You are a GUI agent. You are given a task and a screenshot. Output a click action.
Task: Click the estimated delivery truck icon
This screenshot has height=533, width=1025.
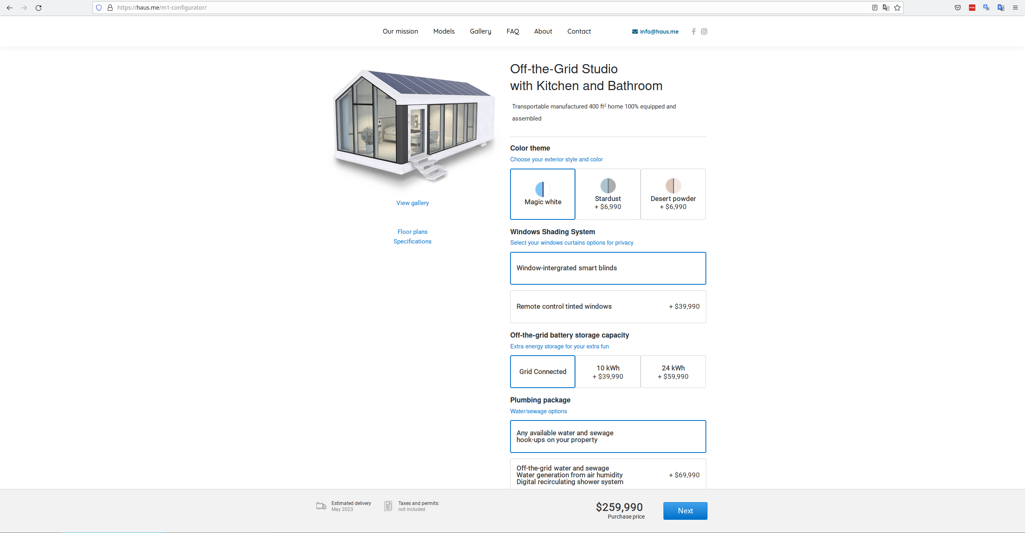(x=320, y=506)
